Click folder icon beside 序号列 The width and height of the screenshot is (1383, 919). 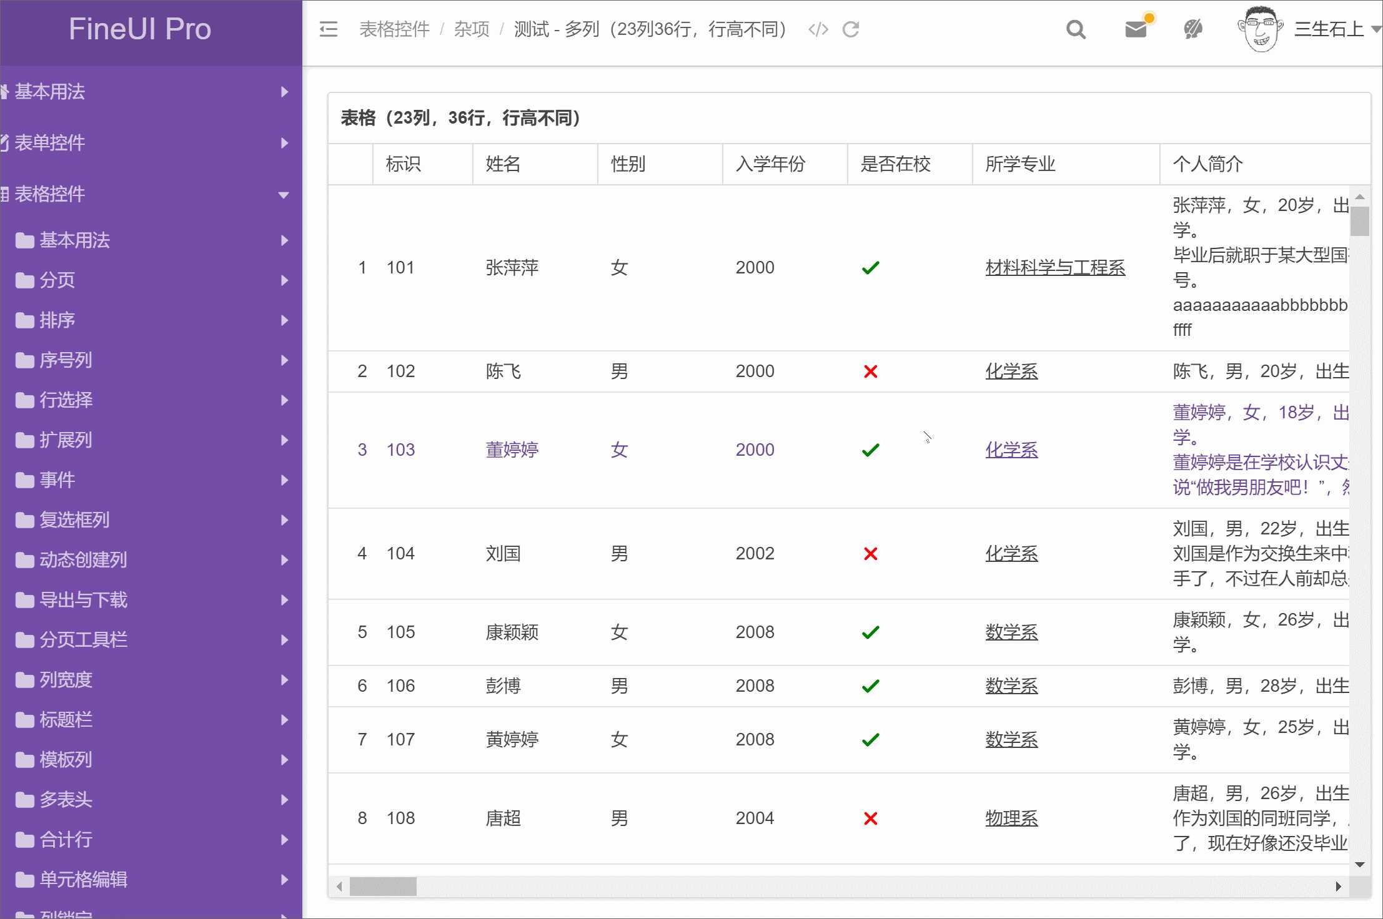pos(25,360)
